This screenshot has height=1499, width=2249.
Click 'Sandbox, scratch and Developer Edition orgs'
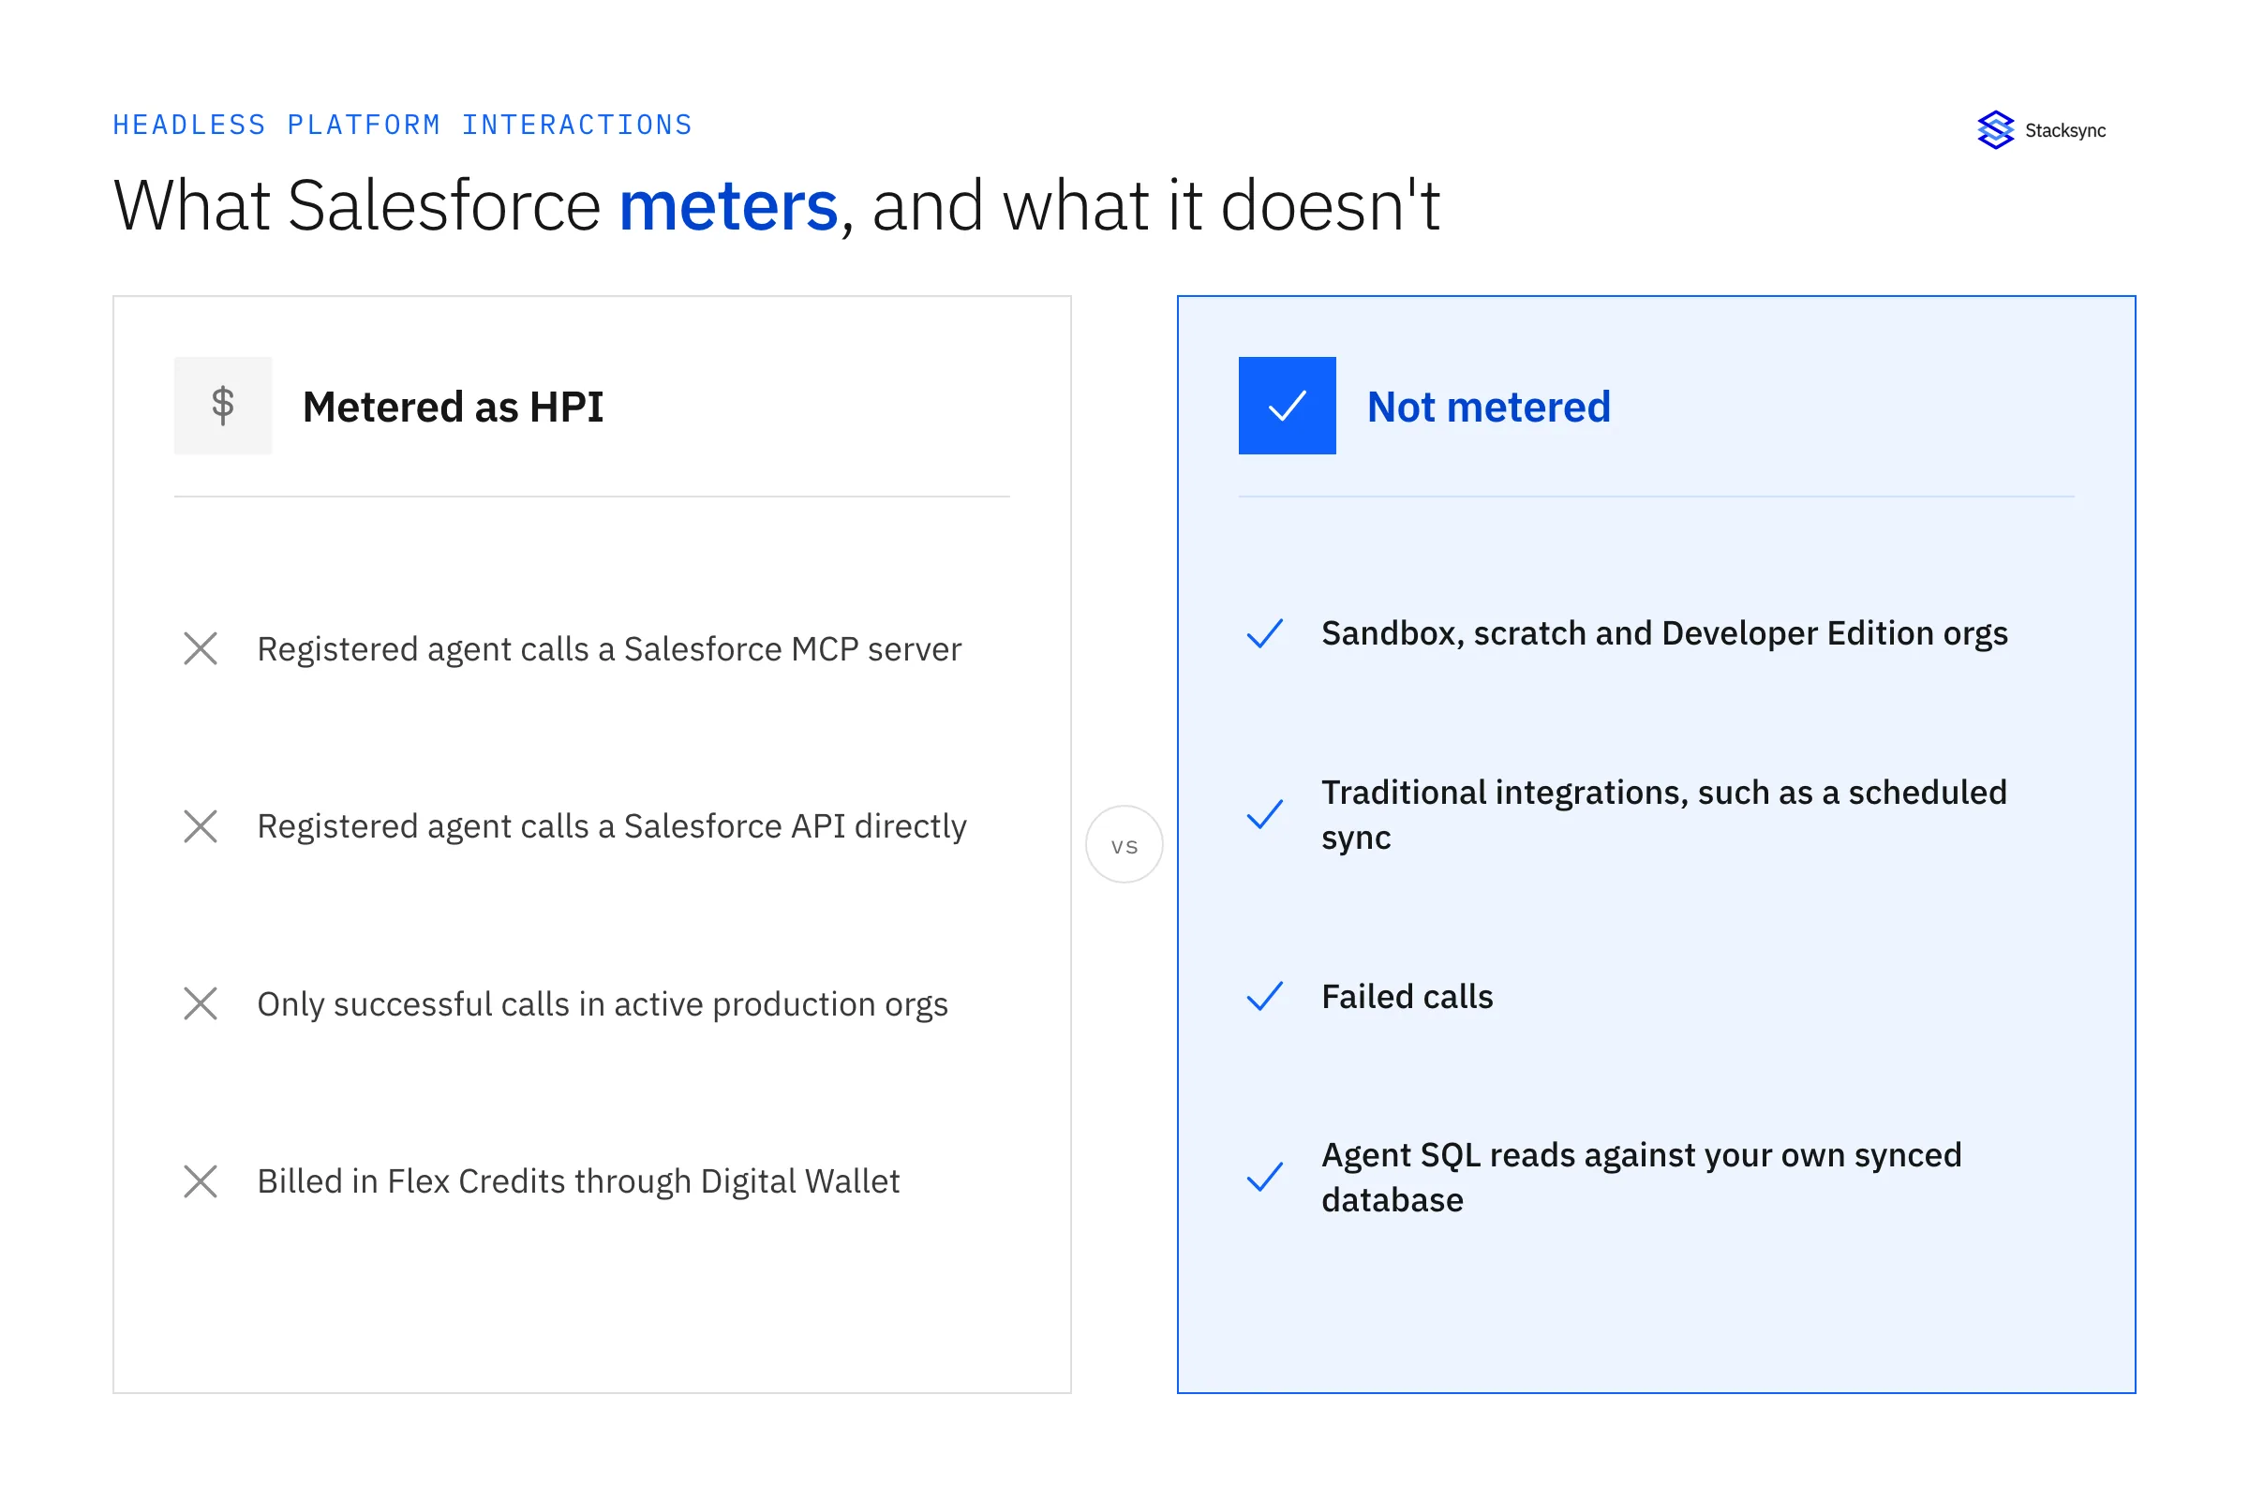pyautogui.click(x=1665, y=634)
